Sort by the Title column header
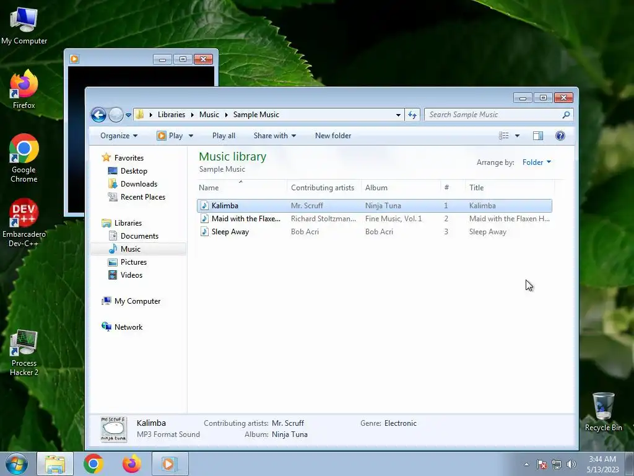Viewport: 634px width, 476px height. (x=510, y=187)
